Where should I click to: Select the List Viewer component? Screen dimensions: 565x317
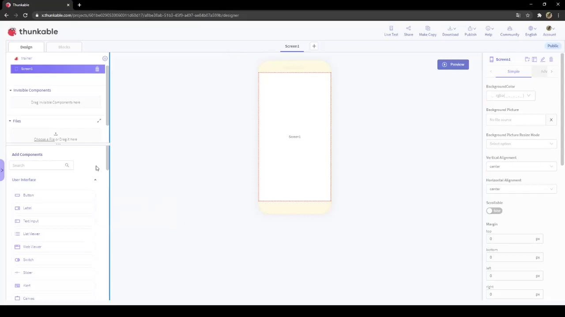[54, 234]
